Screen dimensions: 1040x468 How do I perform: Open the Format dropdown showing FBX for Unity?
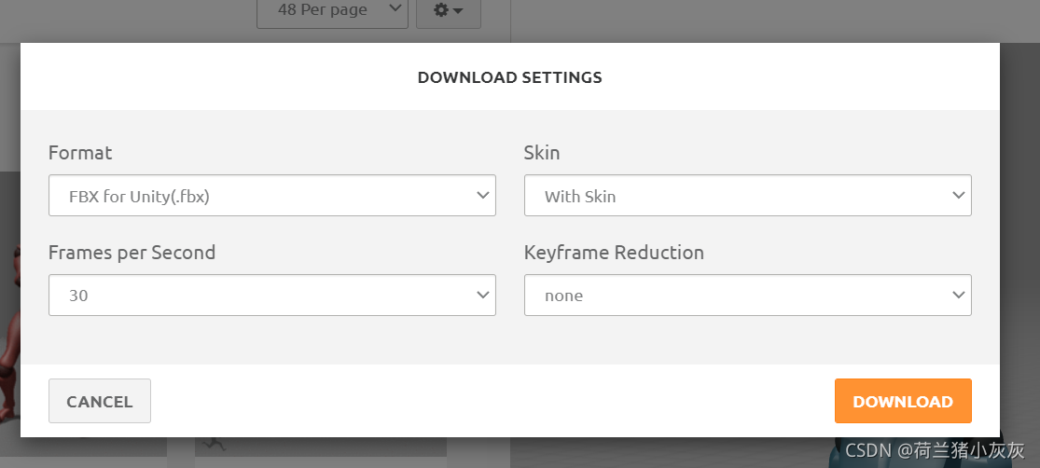pyautogui.click(x=272, y=195)
